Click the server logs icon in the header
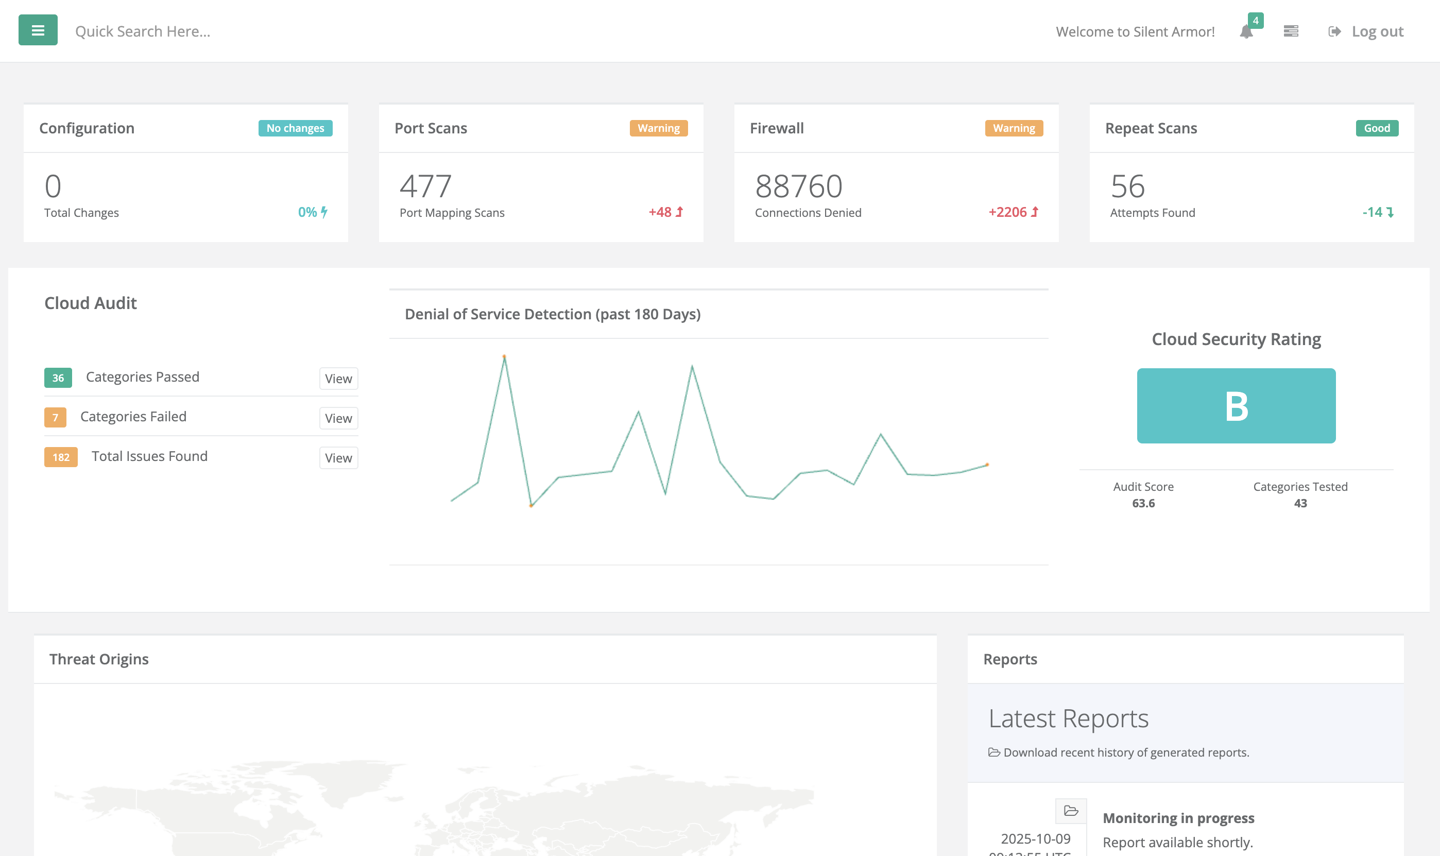This screenshot has height=856, width=1440. [x=1291, y=30]
